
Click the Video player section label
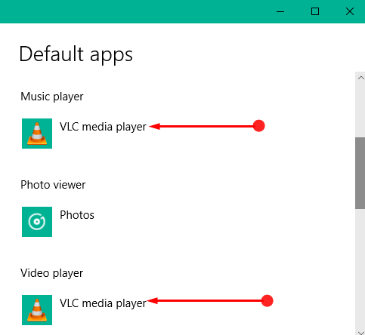pos(51,273)
